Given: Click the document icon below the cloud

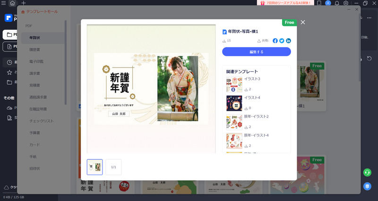Looking at the screenshot, I should click(x=9, y=118).
